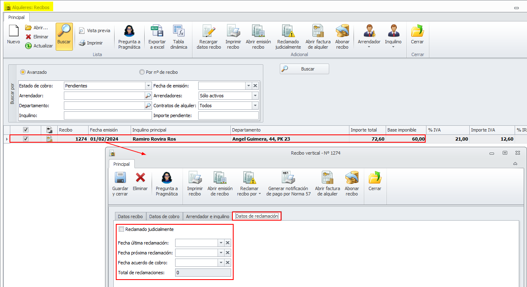Click Generar notificación de pago por Norma 57
The height and width of the screenshot is (287, 527).
tap(288, 184)
